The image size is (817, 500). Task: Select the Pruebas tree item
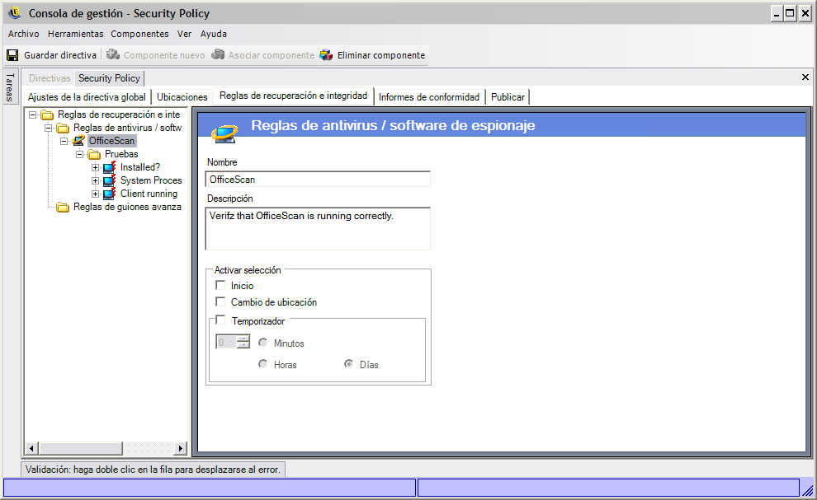click(x=121, y=154)
